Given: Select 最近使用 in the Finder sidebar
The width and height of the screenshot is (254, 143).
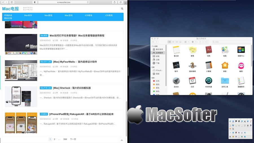Looking at the screenshot, I should coord(158,49).
